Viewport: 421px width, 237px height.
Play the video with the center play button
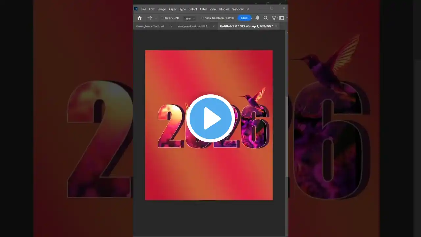click(210, 118)
